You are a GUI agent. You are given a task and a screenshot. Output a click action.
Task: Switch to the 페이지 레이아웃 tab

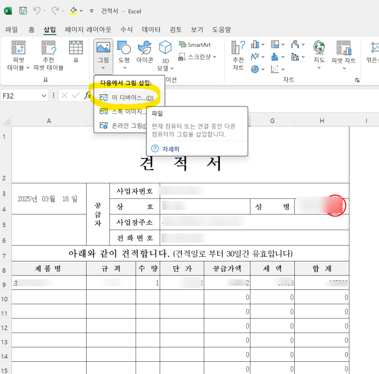pyautogui.click(x=88, y=30)
